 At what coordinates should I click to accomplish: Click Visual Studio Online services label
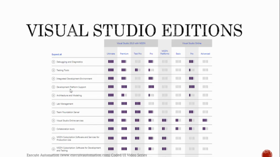click(x=70, y=120)
